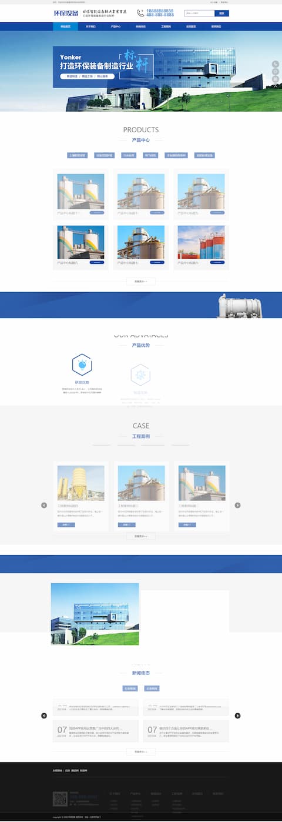Select the first product category filter tab
282x822 pixels.
point(77,155)
